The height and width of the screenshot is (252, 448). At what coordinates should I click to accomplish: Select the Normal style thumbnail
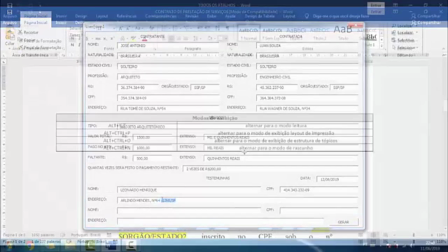pos(248,33)
